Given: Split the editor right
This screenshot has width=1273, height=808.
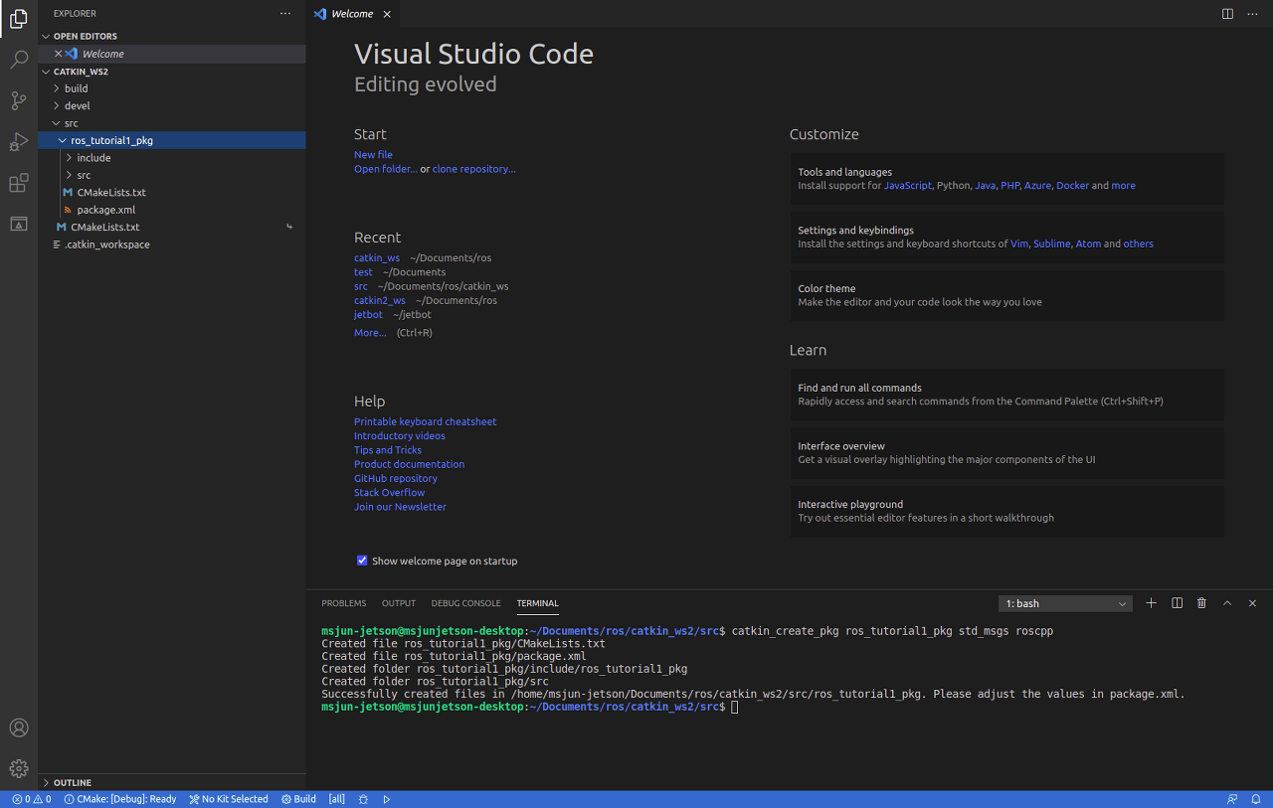Looking at the screenshot, I should tap(1227, 14).
